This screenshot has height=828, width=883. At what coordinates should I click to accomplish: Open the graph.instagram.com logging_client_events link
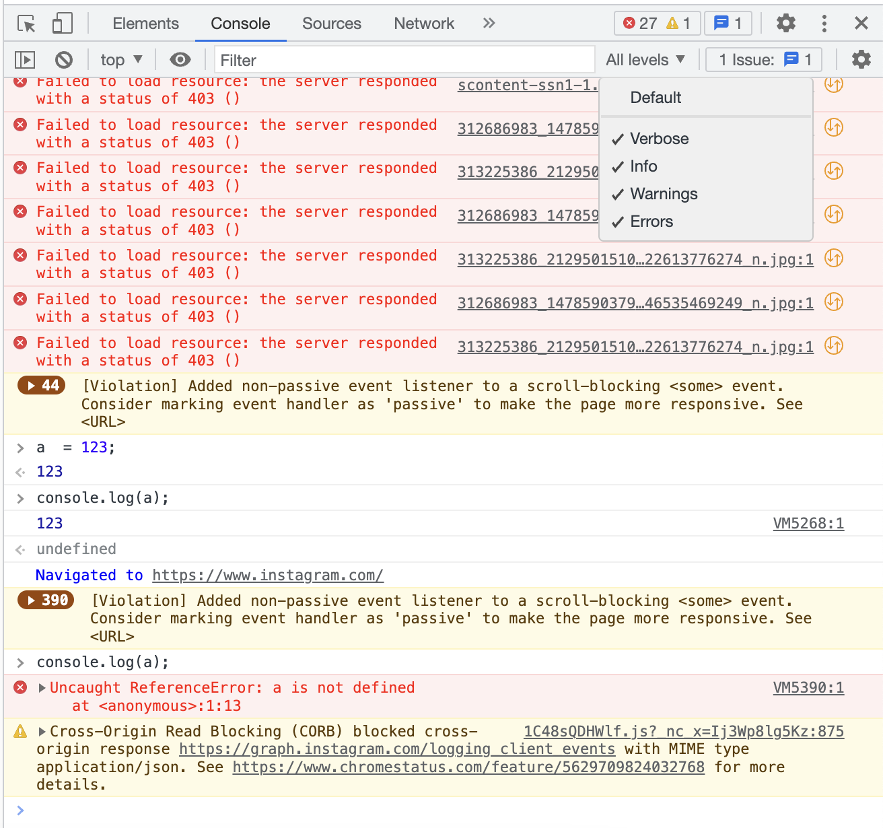pyautogui.click(x=397, y=749)
